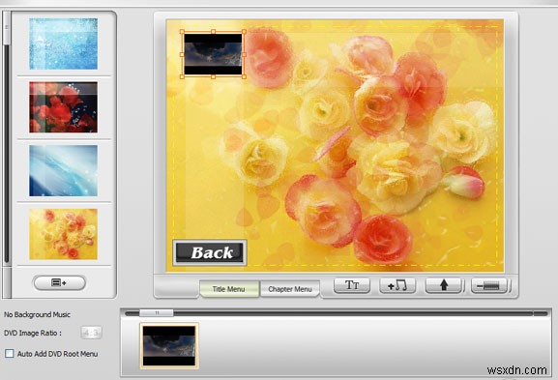This screenshot has height=380, width=558.
Task: Click the template list vertical scrollbar
Action: (7, 28)
